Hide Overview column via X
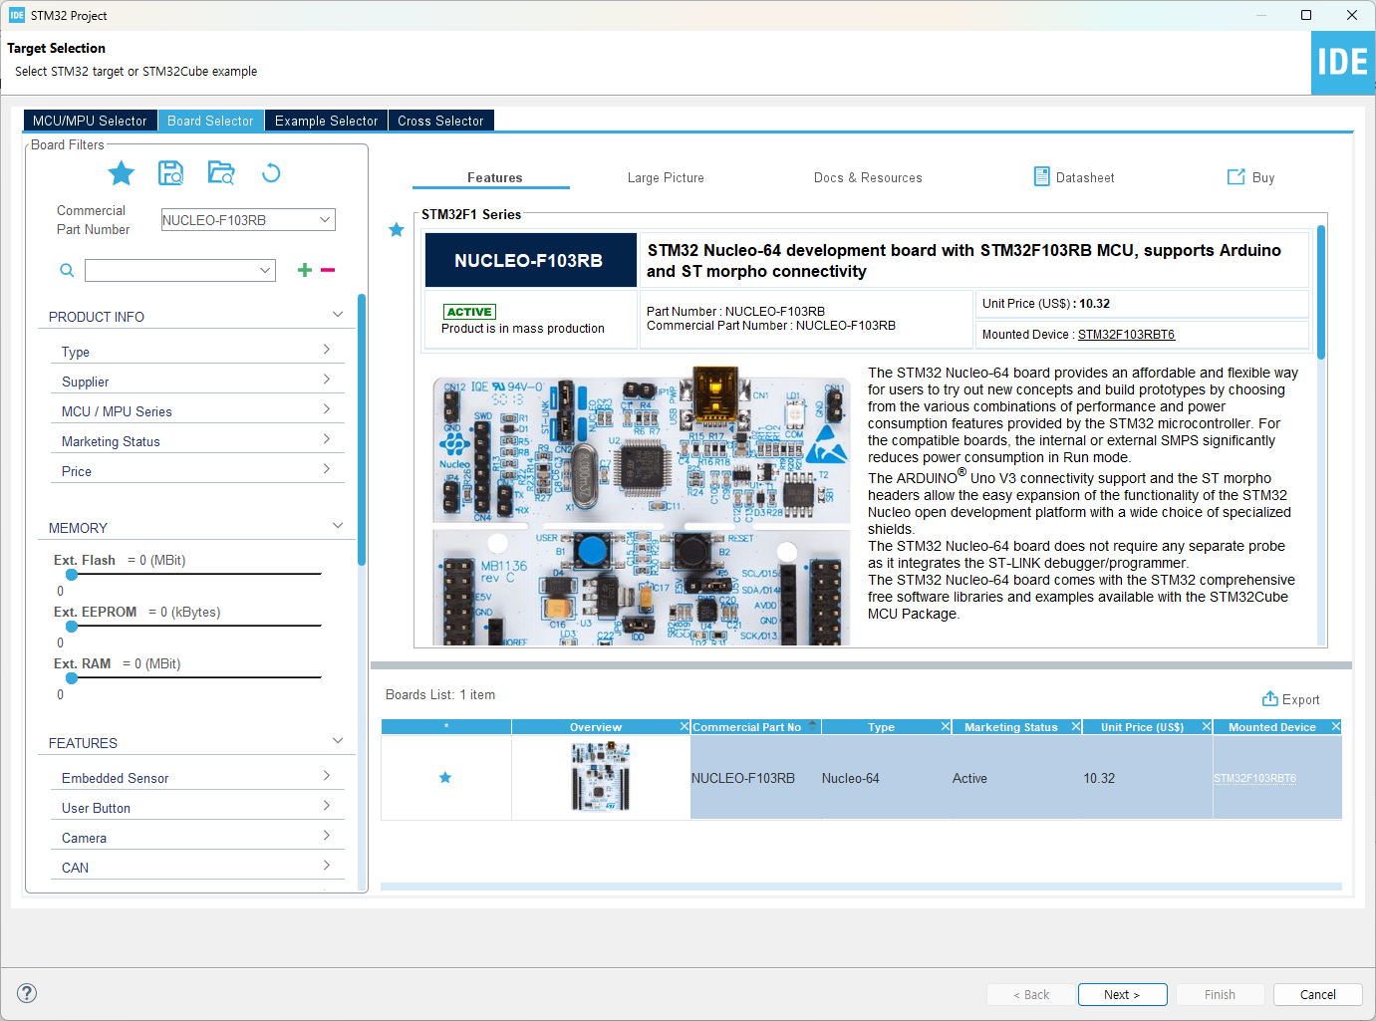 click(685, 727)
